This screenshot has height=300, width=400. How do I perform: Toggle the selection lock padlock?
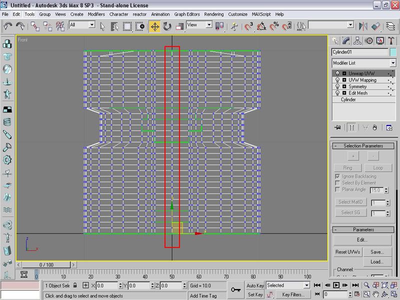coord(75,285)
